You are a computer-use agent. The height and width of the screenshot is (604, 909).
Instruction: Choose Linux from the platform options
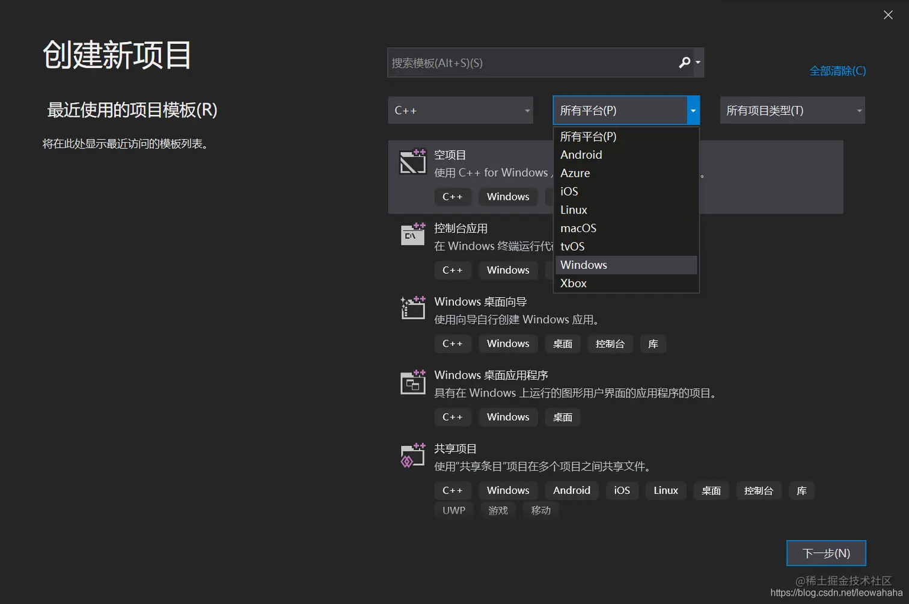click(x=573, y=209)
